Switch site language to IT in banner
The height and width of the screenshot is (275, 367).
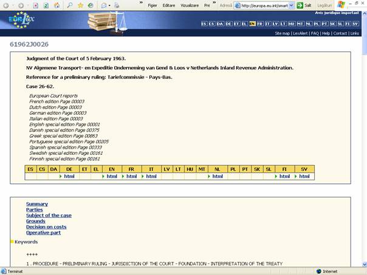click(268, 24)
